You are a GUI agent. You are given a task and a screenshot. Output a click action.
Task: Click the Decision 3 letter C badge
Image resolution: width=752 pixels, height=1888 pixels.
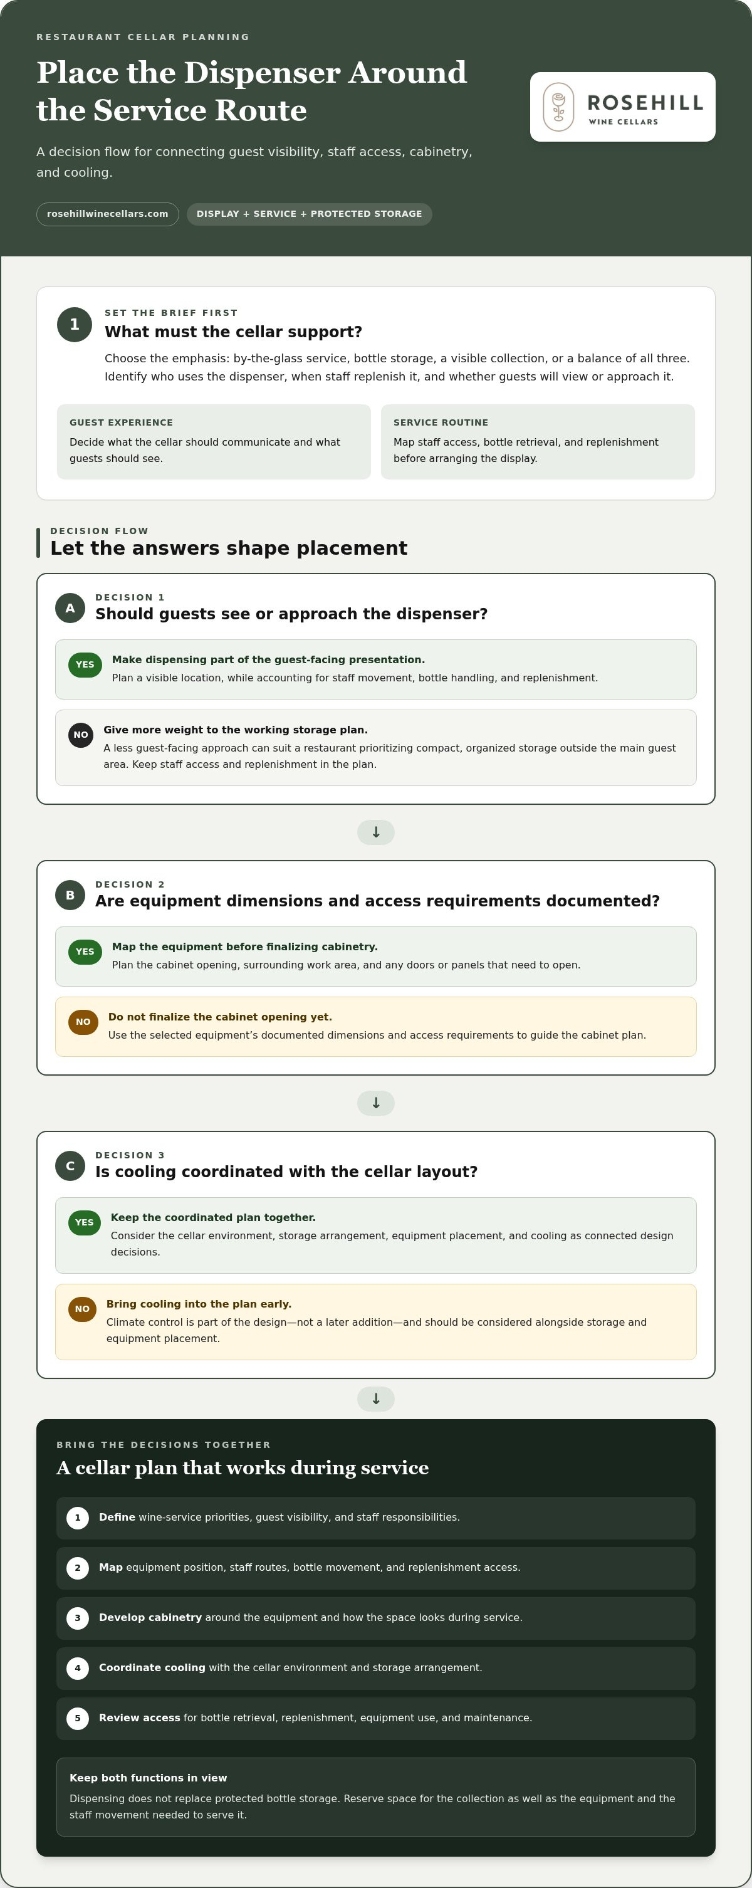pyautogui.click(x=70, y=1166)
